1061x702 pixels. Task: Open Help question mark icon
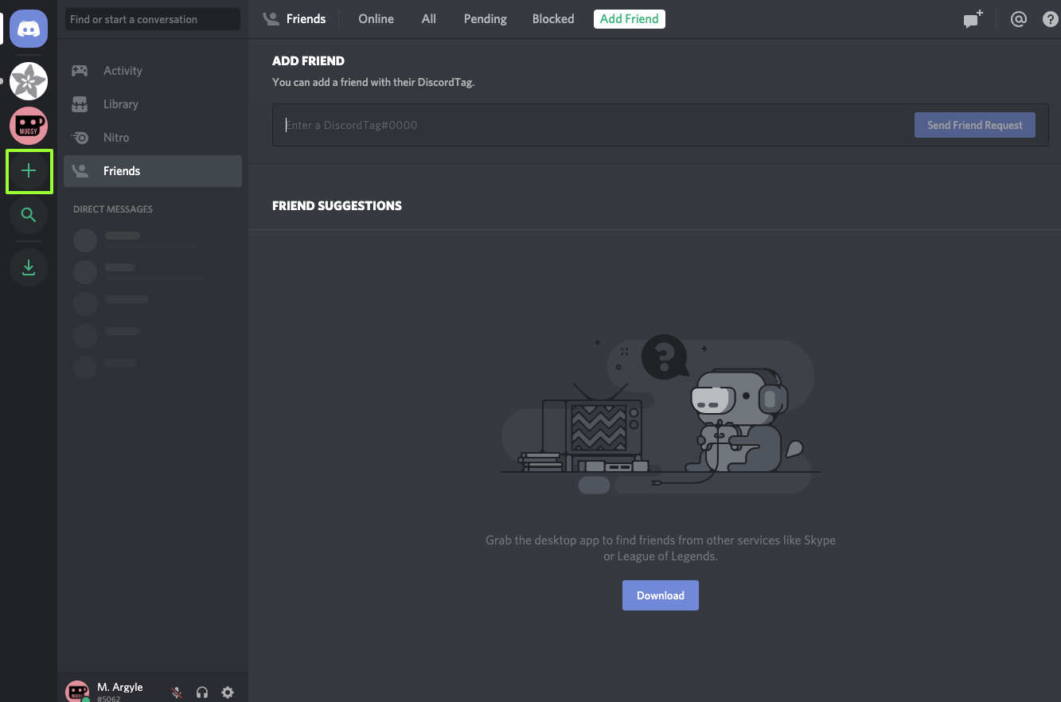[1051, 20]
